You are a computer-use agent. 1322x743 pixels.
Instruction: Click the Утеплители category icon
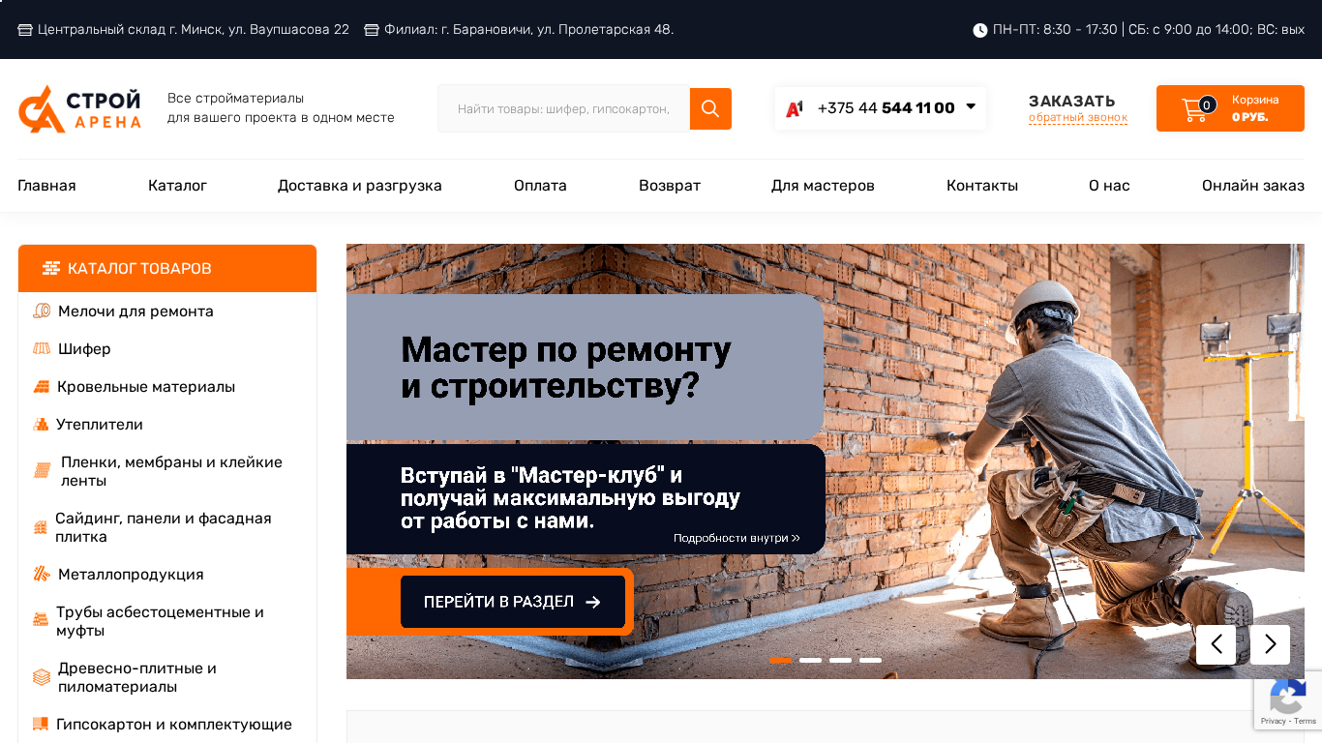41,424
